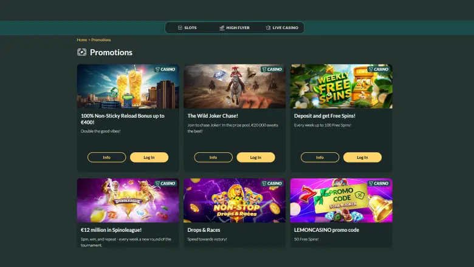Click the CASINO badge on Drops & Races card

272,183
